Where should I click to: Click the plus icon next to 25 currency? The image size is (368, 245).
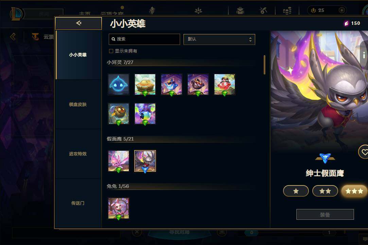tap(342, 10)
